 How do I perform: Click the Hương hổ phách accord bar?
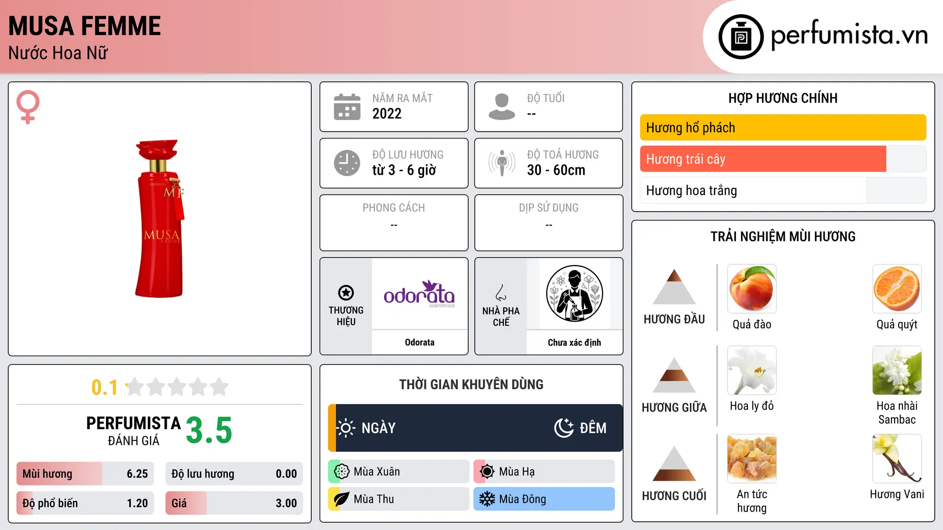(783, 127)
